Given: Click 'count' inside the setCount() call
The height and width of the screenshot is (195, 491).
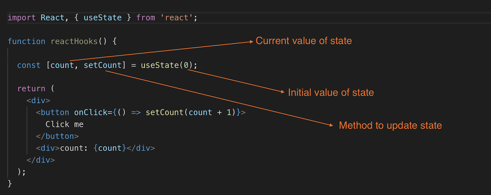Looking at the screenshot, I should 200,113.
